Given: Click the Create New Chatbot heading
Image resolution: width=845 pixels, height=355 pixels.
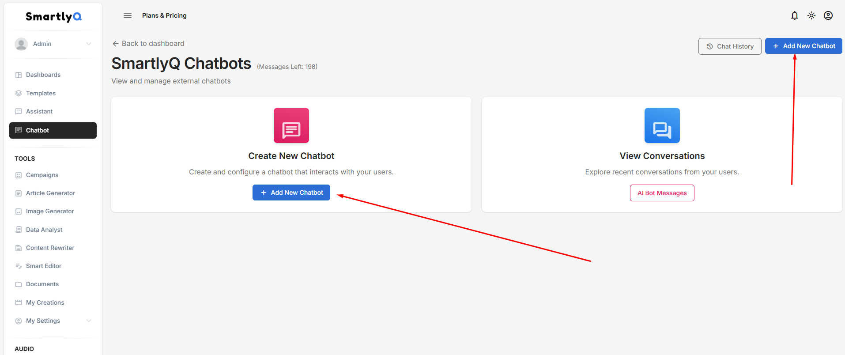Looking at the screenshot, I should pyautogui.click(x=291, y=156).
